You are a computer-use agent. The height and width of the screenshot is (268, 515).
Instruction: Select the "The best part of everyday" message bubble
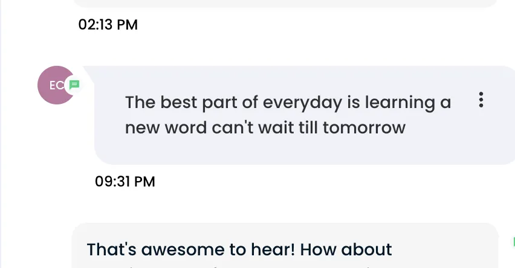click(x=305, y=115)
